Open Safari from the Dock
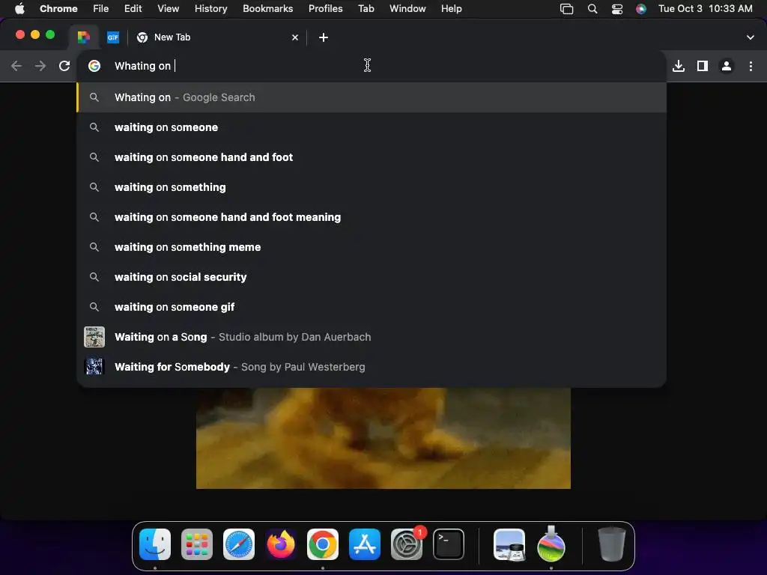This screenshot has width=767, height=575. (239, 544)
